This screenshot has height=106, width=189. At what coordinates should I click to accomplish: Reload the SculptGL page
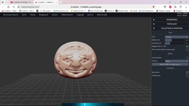(x=14, y=7)
